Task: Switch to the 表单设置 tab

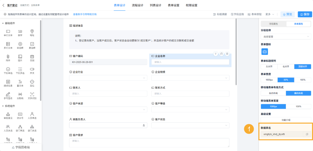Action: pyautogui.click(x=174, y=5)
